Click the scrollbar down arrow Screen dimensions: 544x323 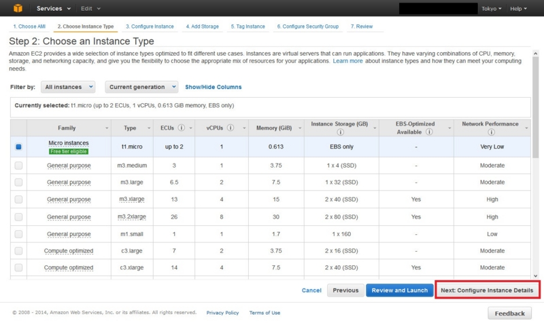pos(535,275)
